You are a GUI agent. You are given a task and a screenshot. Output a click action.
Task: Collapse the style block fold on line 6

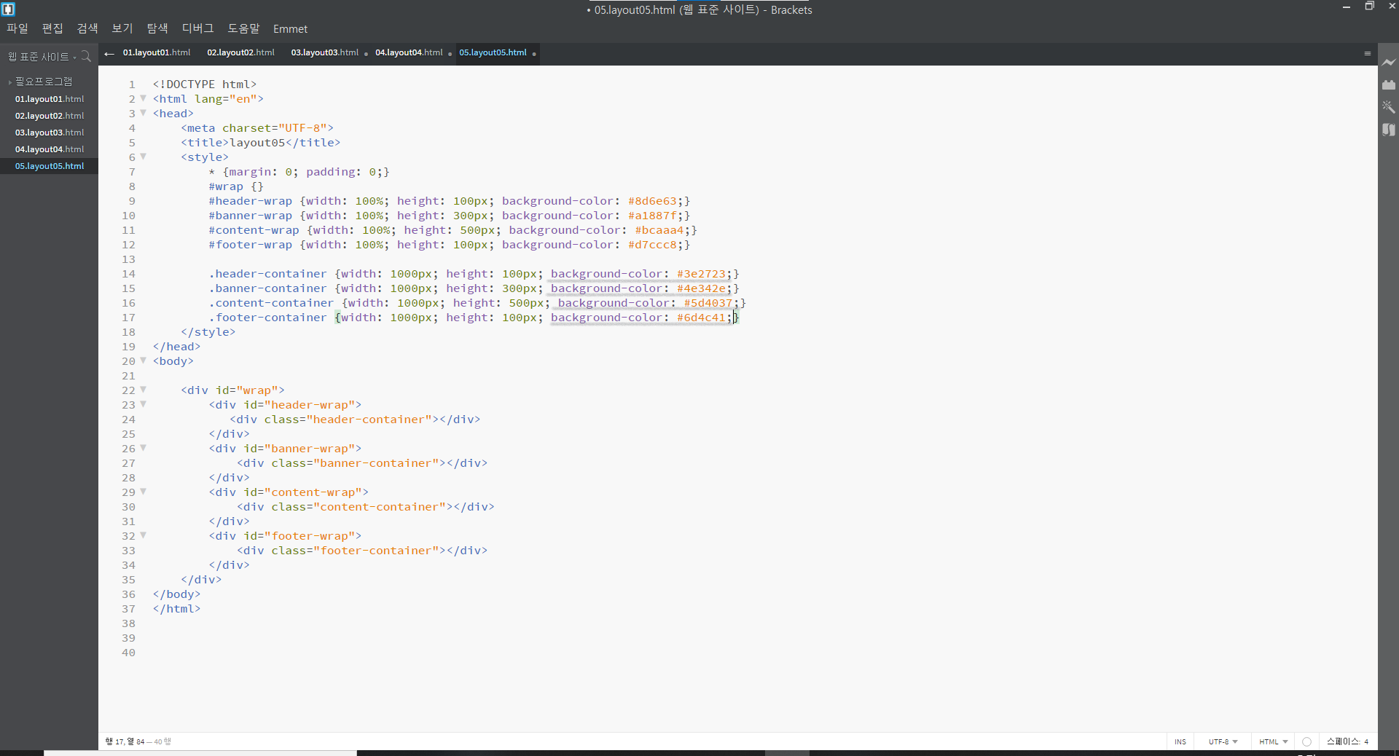(144, 157)
